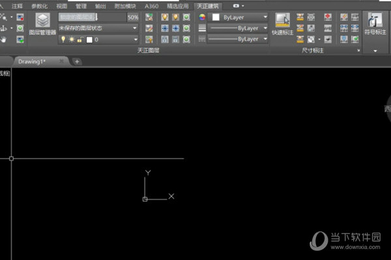Switch to the 输出 ribbon tab
Image resolution: width=391 pixels, height=260 pixels.
pyautogui.click(x=100, y=6)
